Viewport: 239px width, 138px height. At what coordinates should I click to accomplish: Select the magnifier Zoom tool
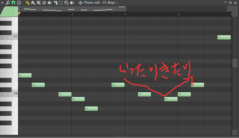coord(66,3)
